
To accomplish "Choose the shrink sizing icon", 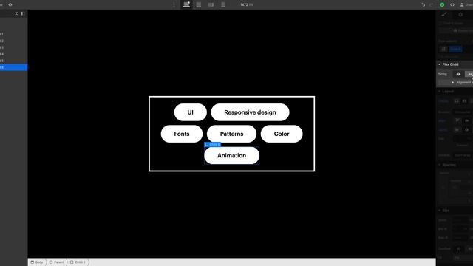I will [x=458, y=74].
